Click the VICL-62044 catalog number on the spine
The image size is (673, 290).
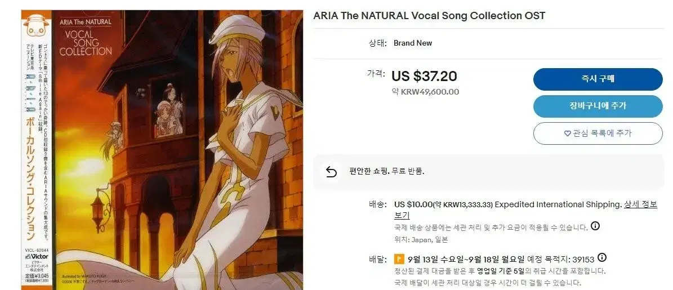[x=36, y=249]
